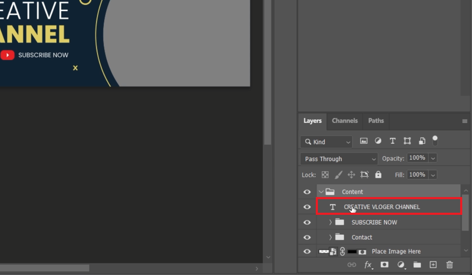Viewport: 472px width, 275px height.
Task: Select Place Image Here layer
Action: click(389, 251)
